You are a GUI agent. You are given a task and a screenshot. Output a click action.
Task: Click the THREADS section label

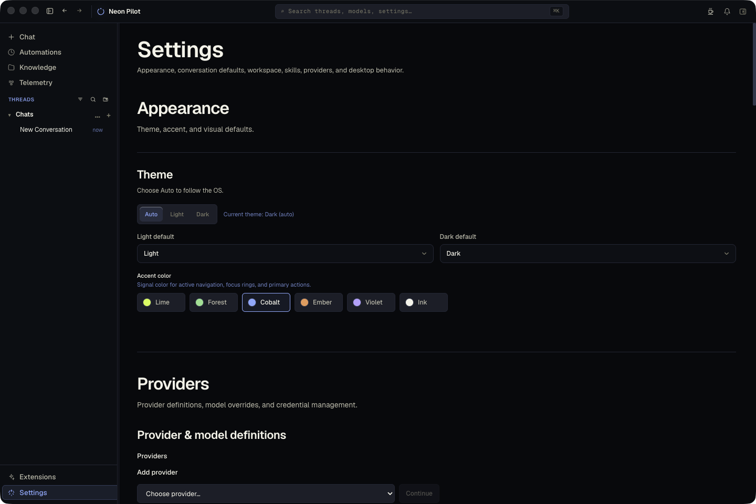pos(21,100)
